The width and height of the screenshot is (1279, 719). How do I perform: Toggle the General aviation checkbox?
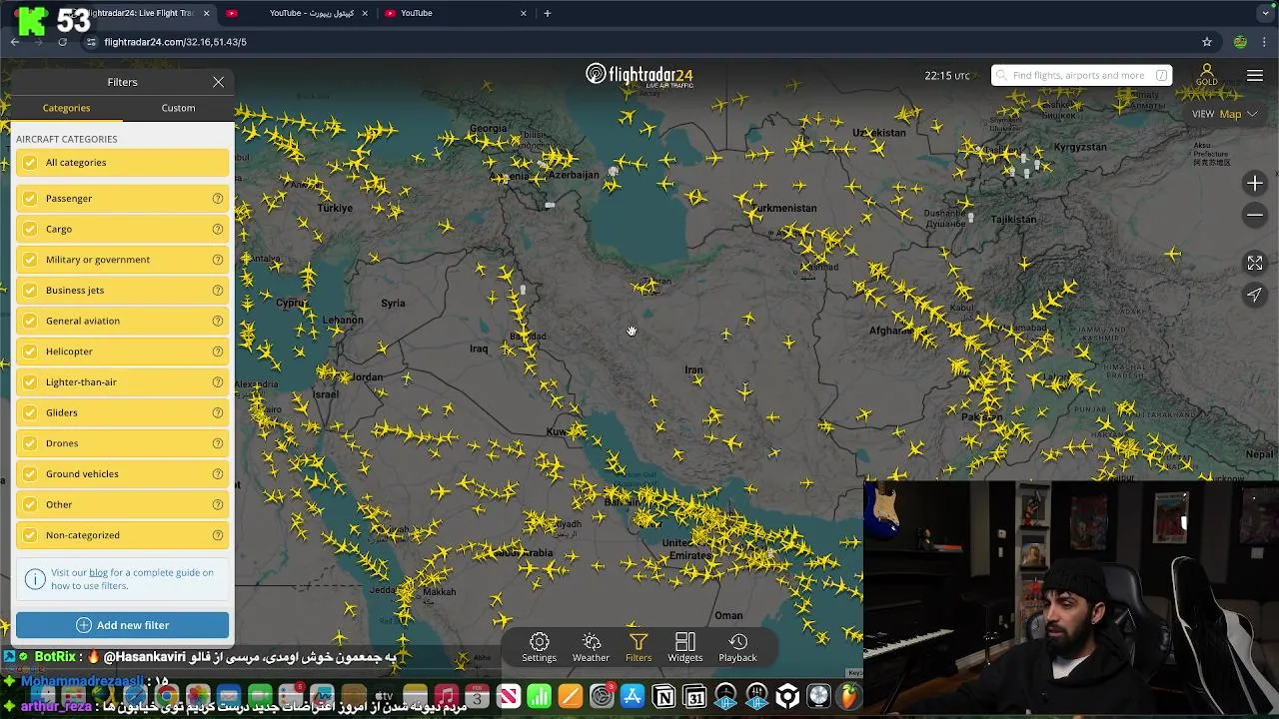(30, 322)
